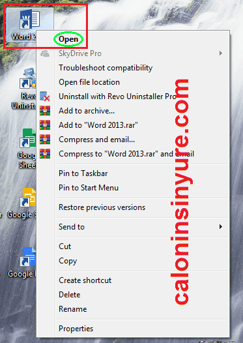This screenshot has width=243, height=343.
Task: Choose Cut from the context menu
Action: (x=133, y=246)
